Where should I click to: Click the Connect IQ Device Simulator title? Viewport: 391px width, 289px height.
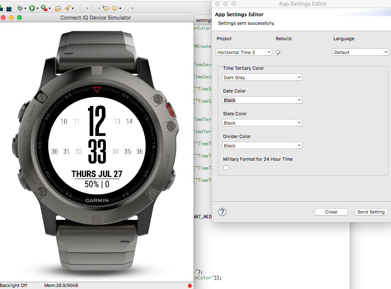tap(95, 18)
